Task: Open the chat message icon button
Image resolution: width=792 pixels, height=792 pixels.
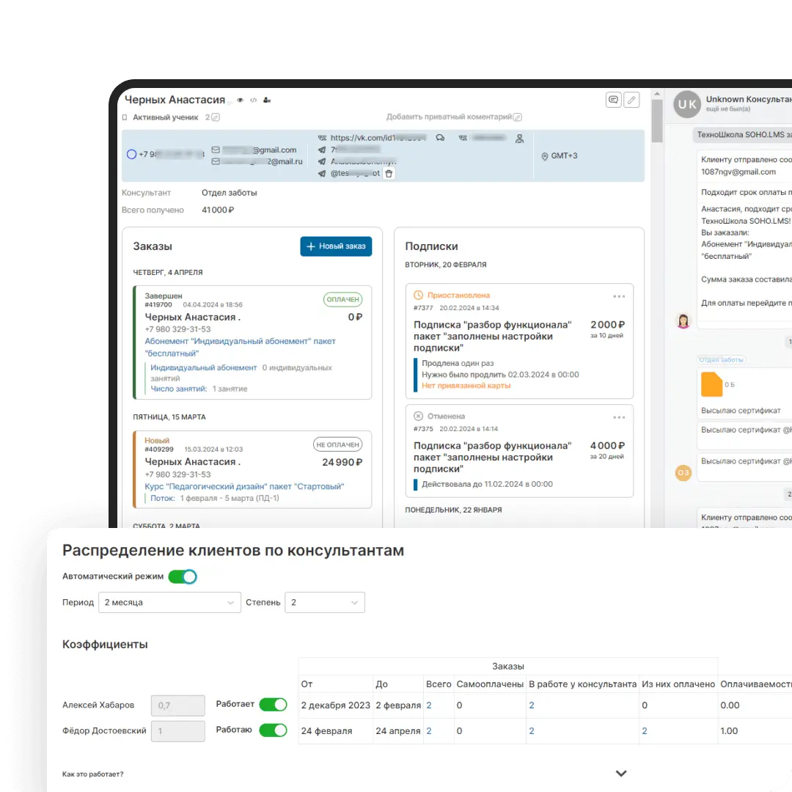Action: (613, 100)
